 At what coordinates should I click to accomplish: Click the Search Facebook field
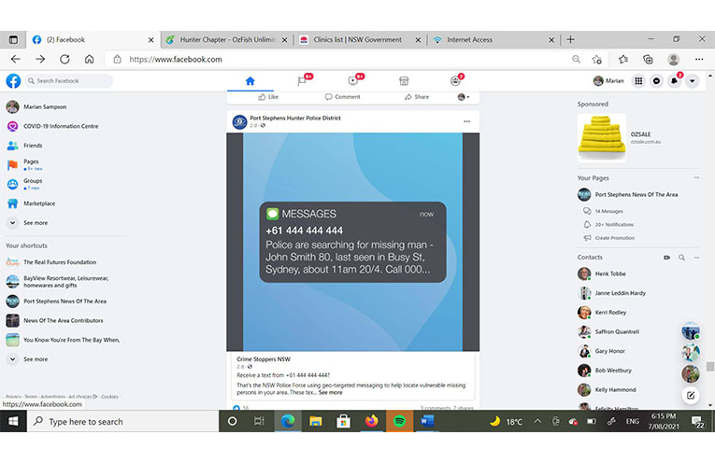tap(69, 81)
